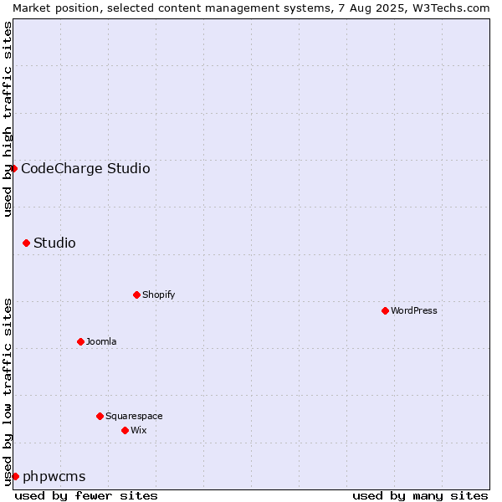Viewport: 502px width, 502px height.
Task: Click the Joomla red data point
Action: (80, 341)
